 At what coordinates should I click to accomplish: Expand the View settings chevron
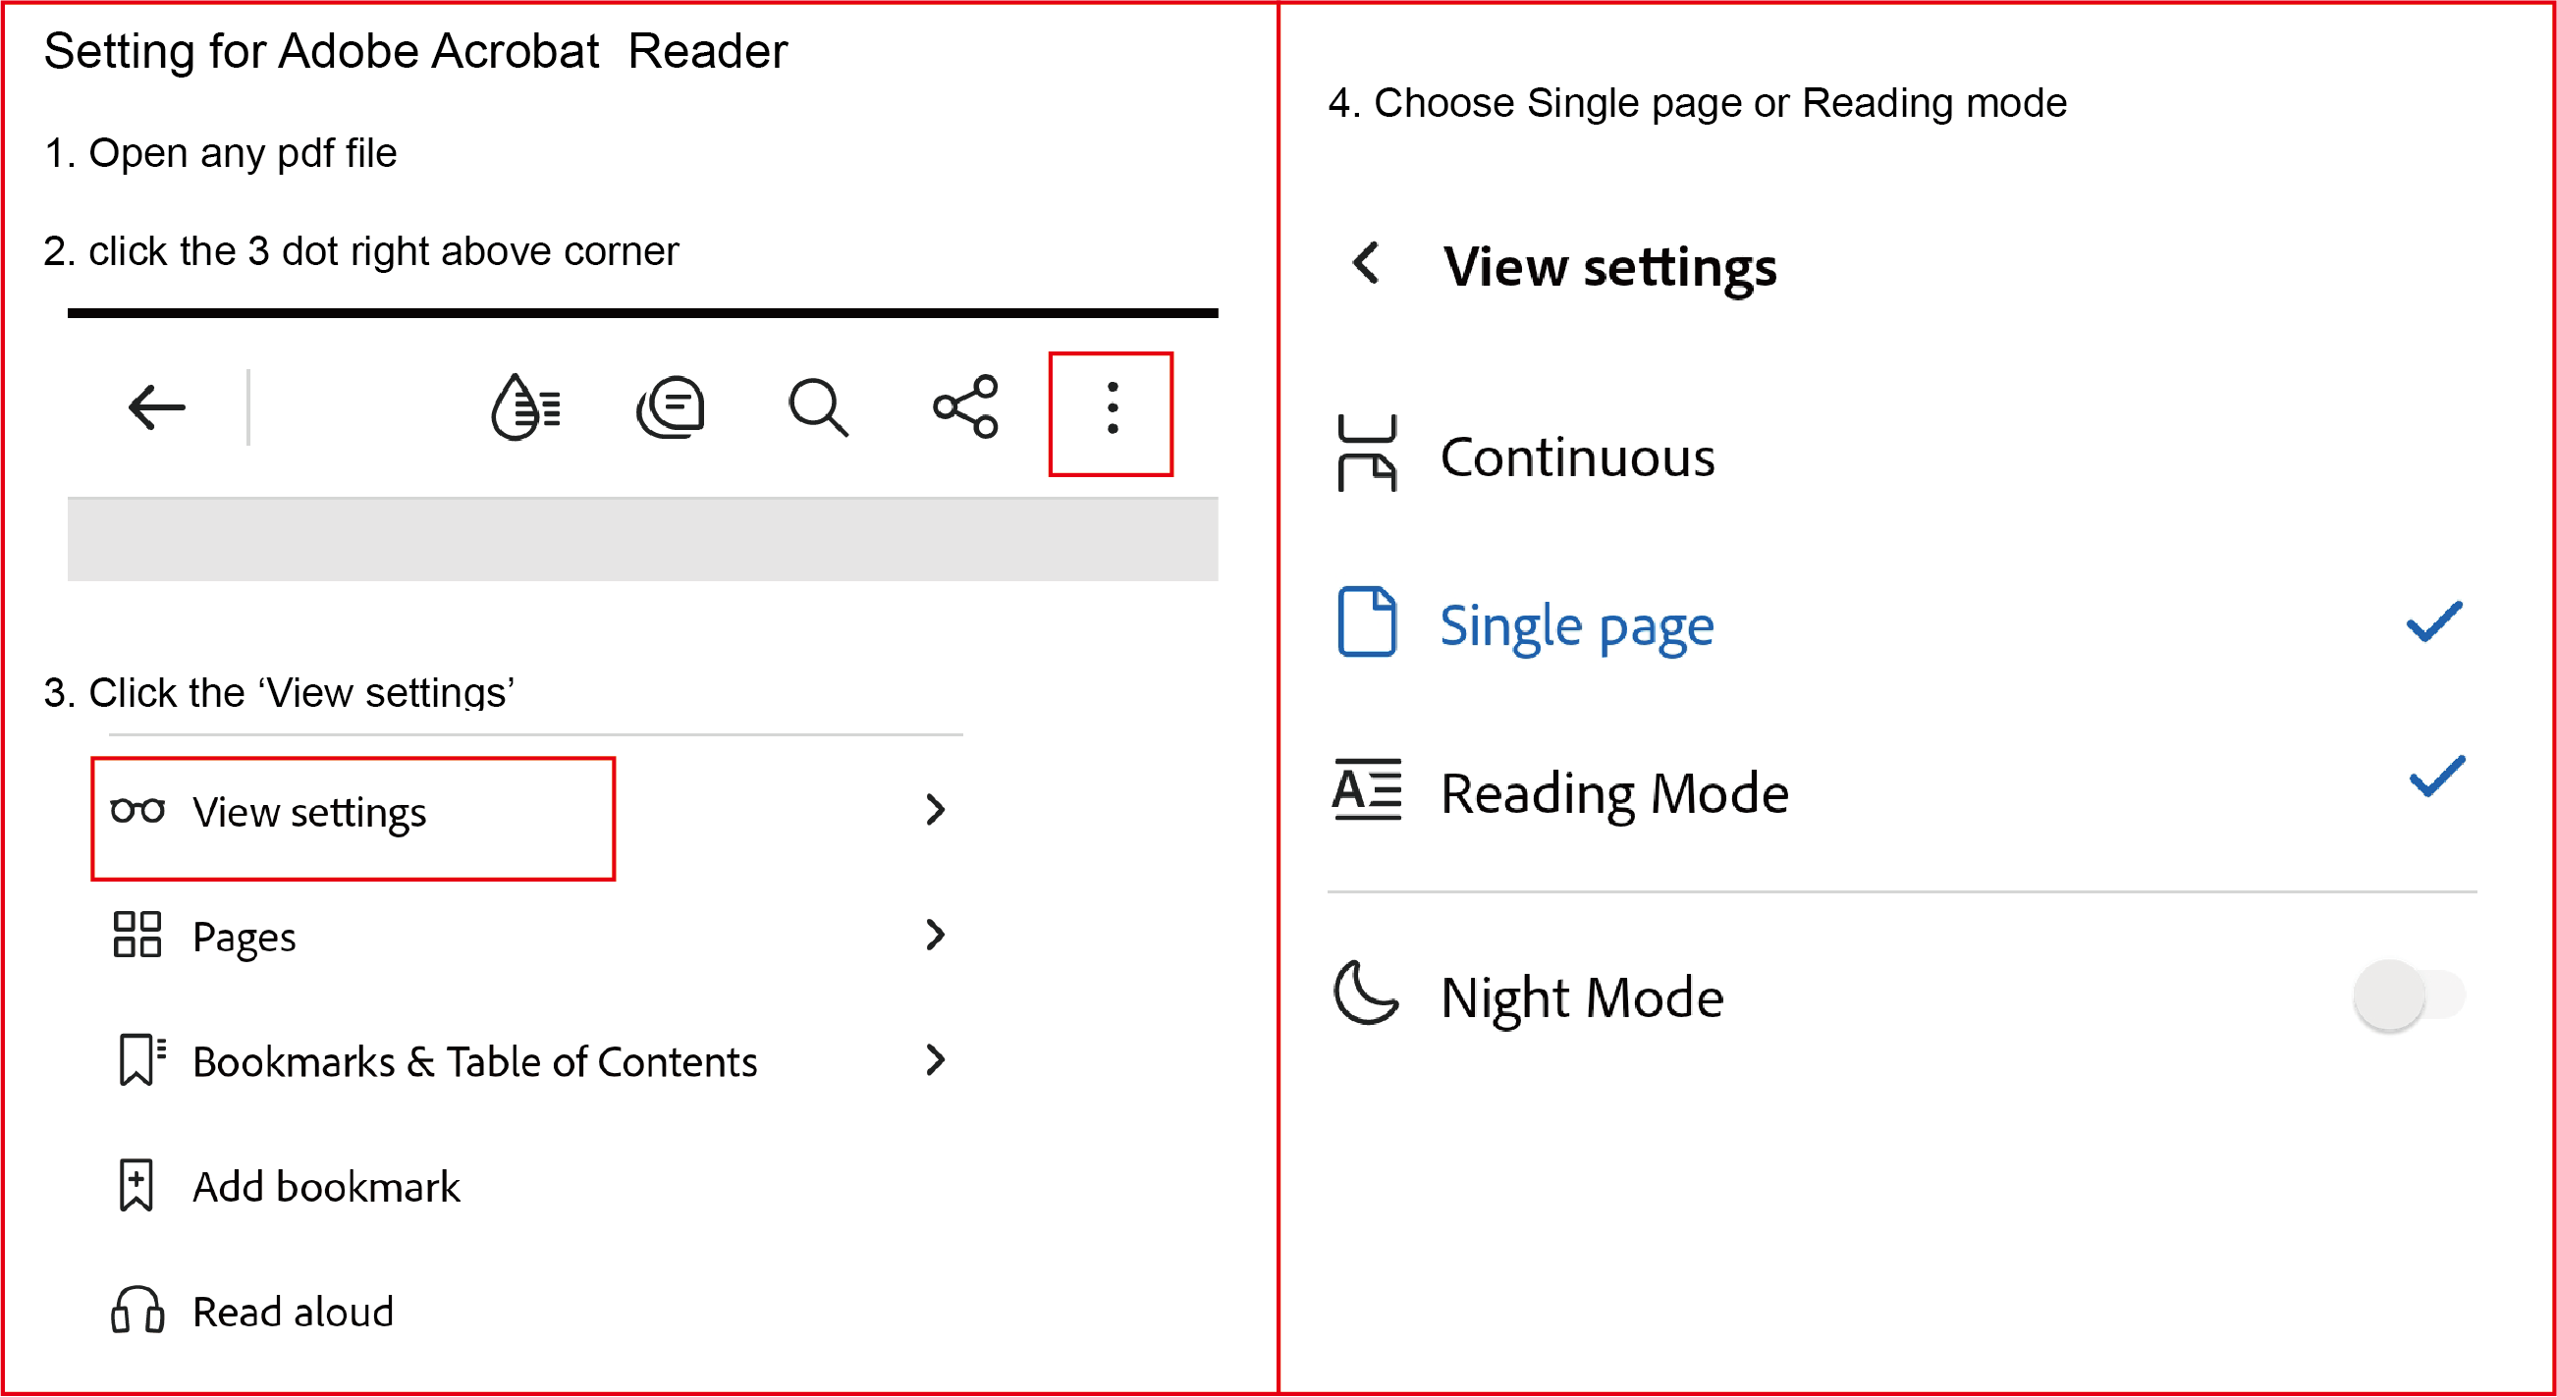(934, 811)
